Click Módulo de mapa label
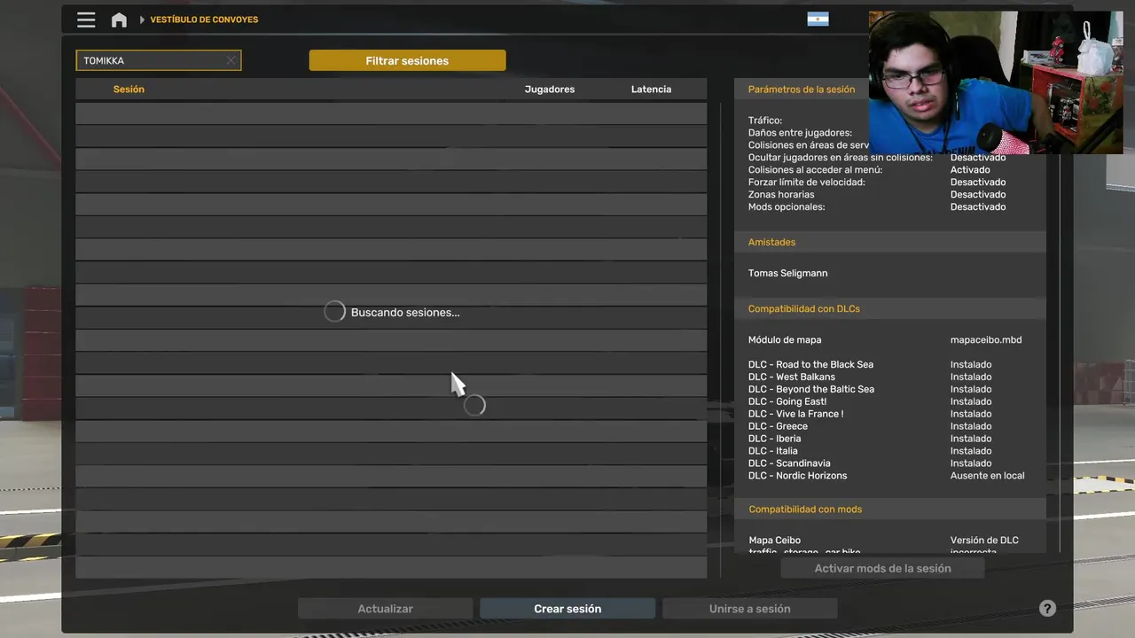This screenshot has height=638, width=1135. pyautogui.click(x=785, y=339)
